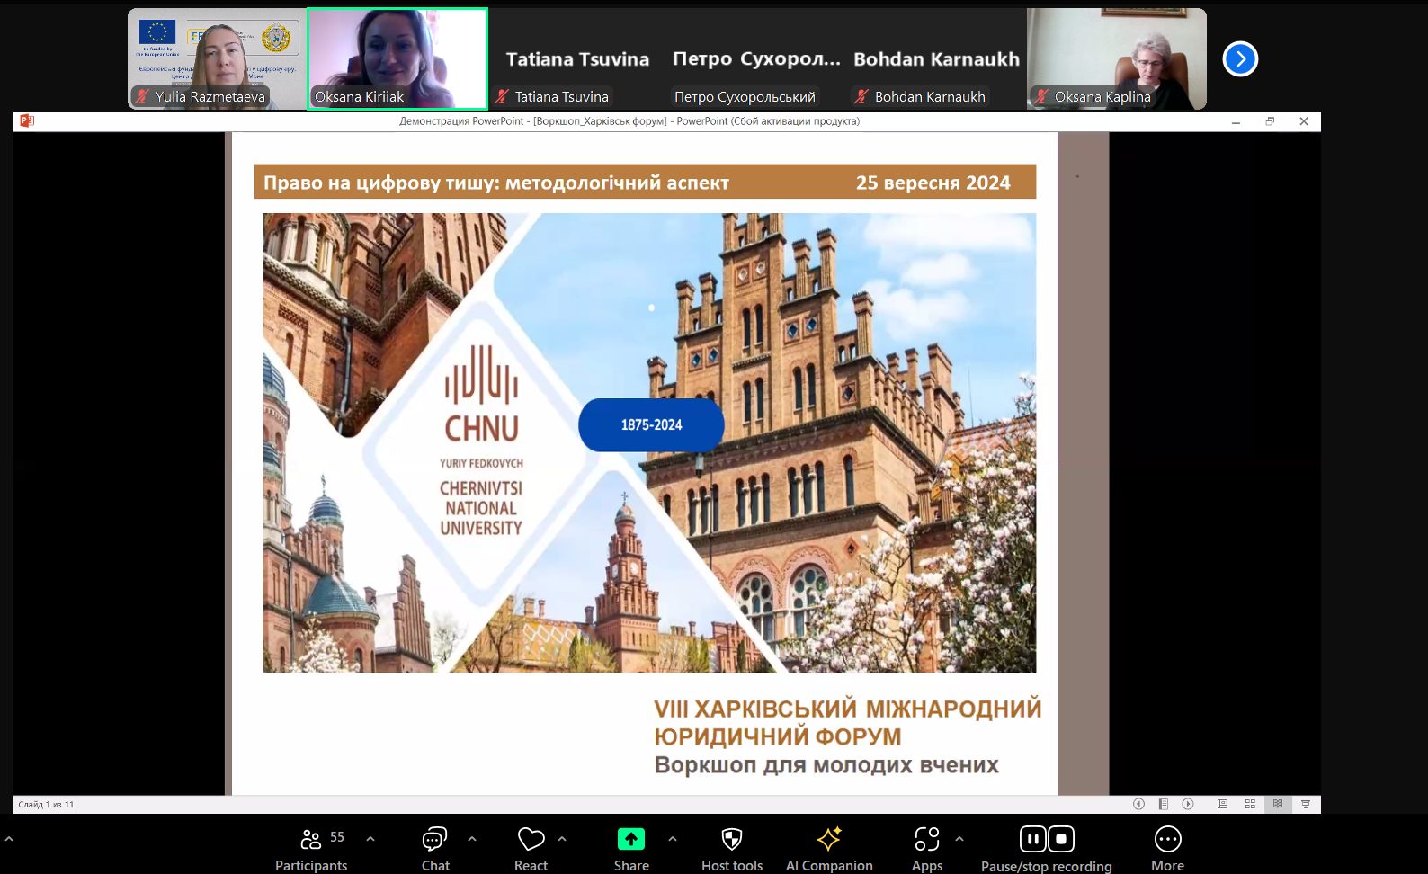Stop the meeting recording
Viewport: 1428px width, 874px height.
point(1061,840)
